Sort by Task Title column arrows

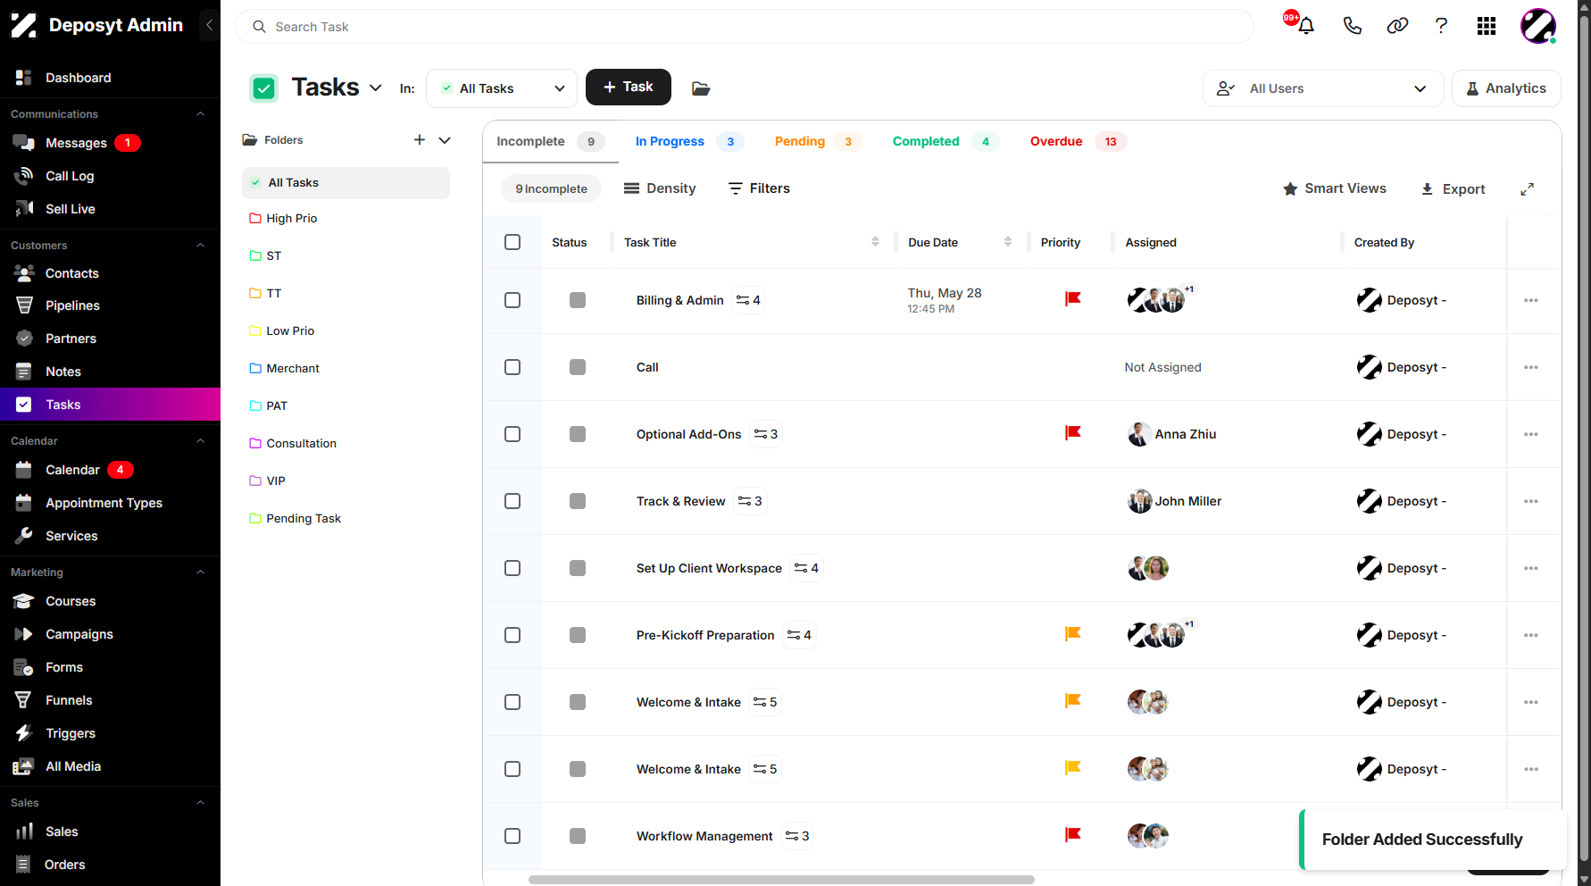875,242
